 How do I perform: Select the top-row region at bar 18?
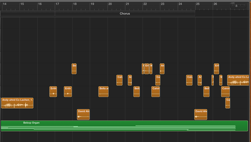74,69
